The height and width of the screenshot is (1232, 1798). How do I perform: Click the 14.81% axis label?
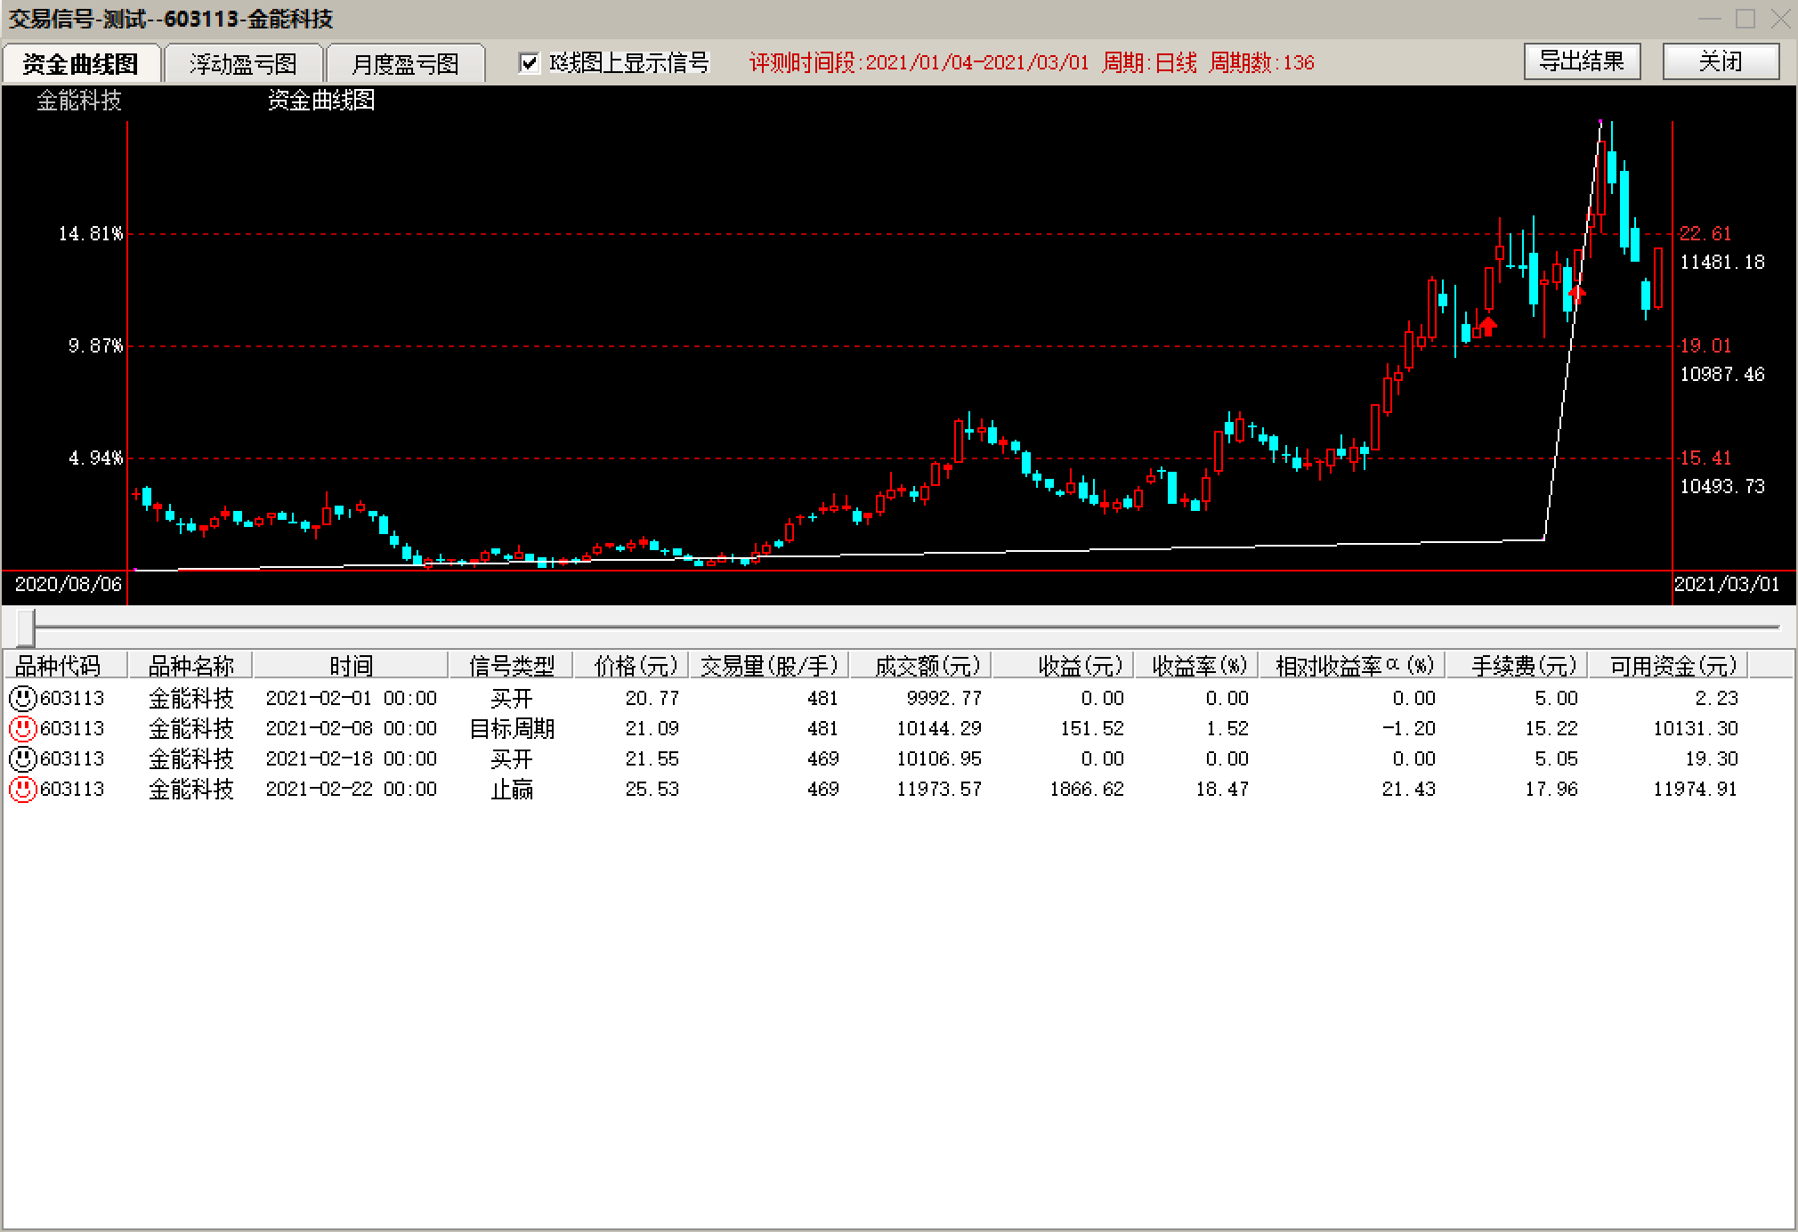[90, 233]
